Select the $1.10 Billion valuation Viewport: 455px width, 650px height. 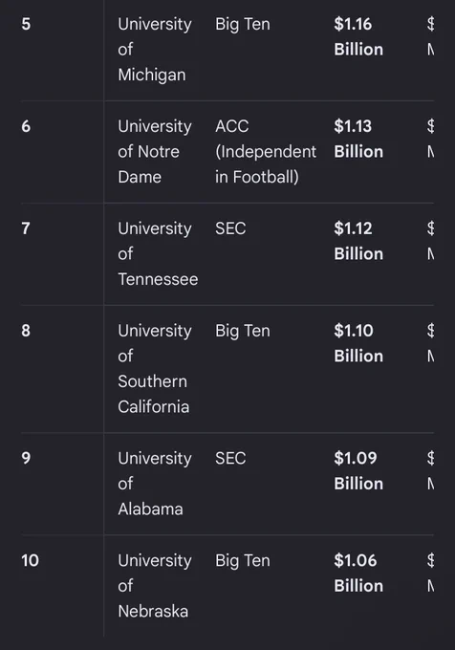358,343
